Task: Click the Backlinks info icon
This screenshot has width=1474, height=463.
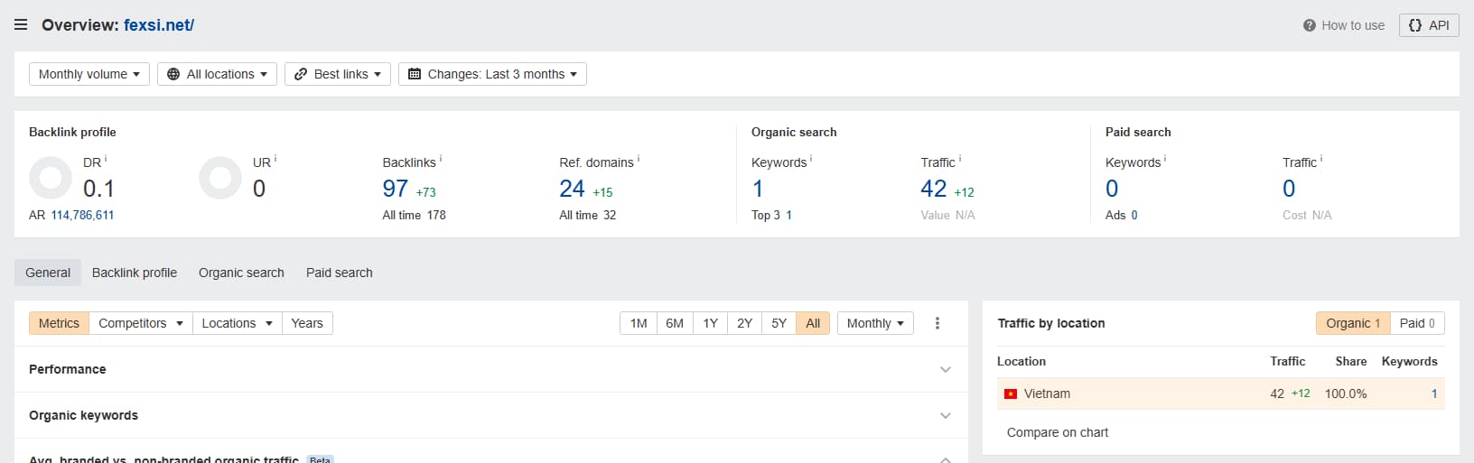Action: tap(441, 159)
